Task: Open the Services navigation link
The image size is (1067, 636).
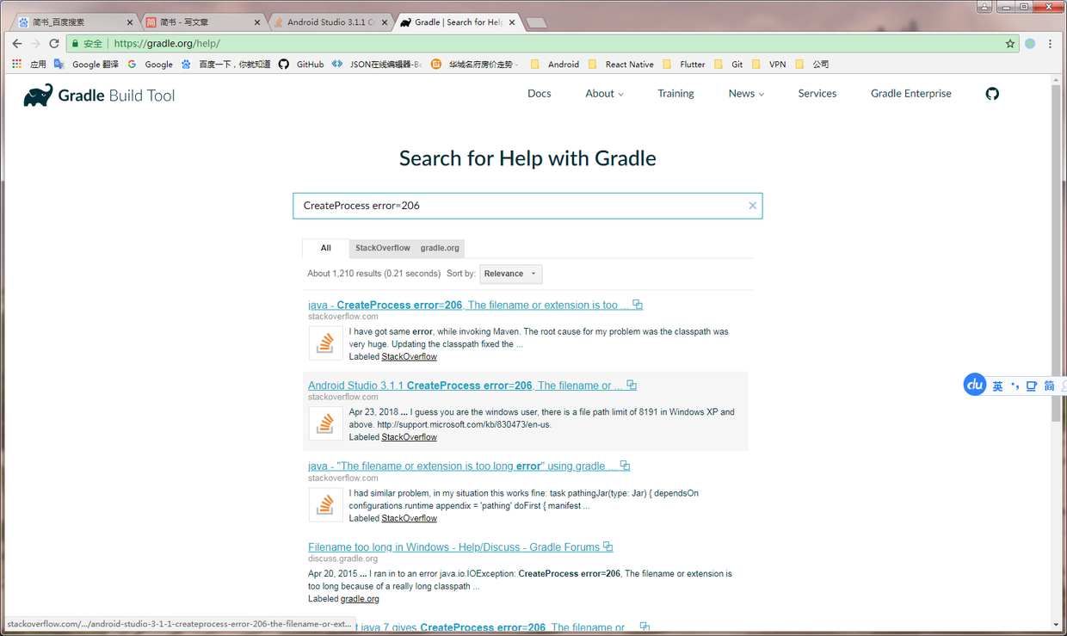Action: (817, 94)
